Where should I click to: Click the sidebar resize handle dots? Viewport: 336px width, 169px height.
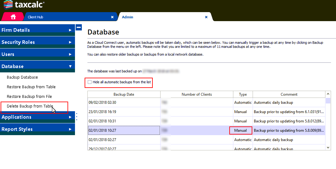point(77,116)
